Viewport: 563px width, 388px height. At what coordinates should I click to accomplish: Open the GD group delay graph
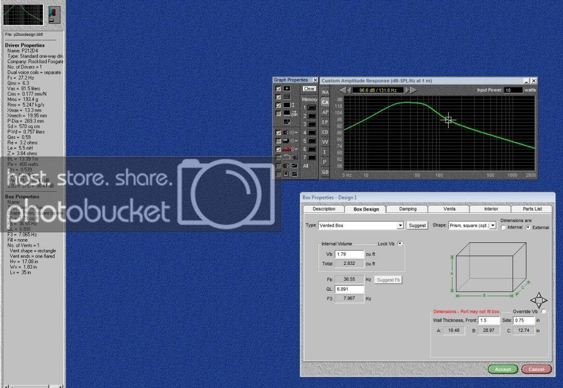(325, 172)
